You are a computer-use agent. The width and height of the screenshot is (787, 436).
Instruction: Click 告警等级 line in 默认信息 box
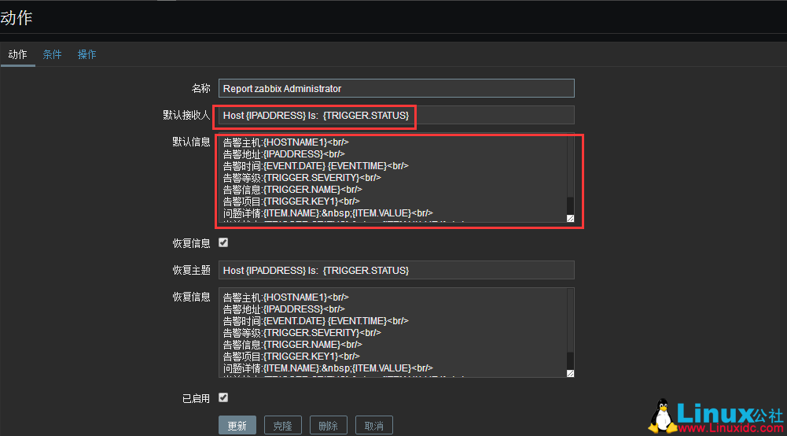click(302, 177)
